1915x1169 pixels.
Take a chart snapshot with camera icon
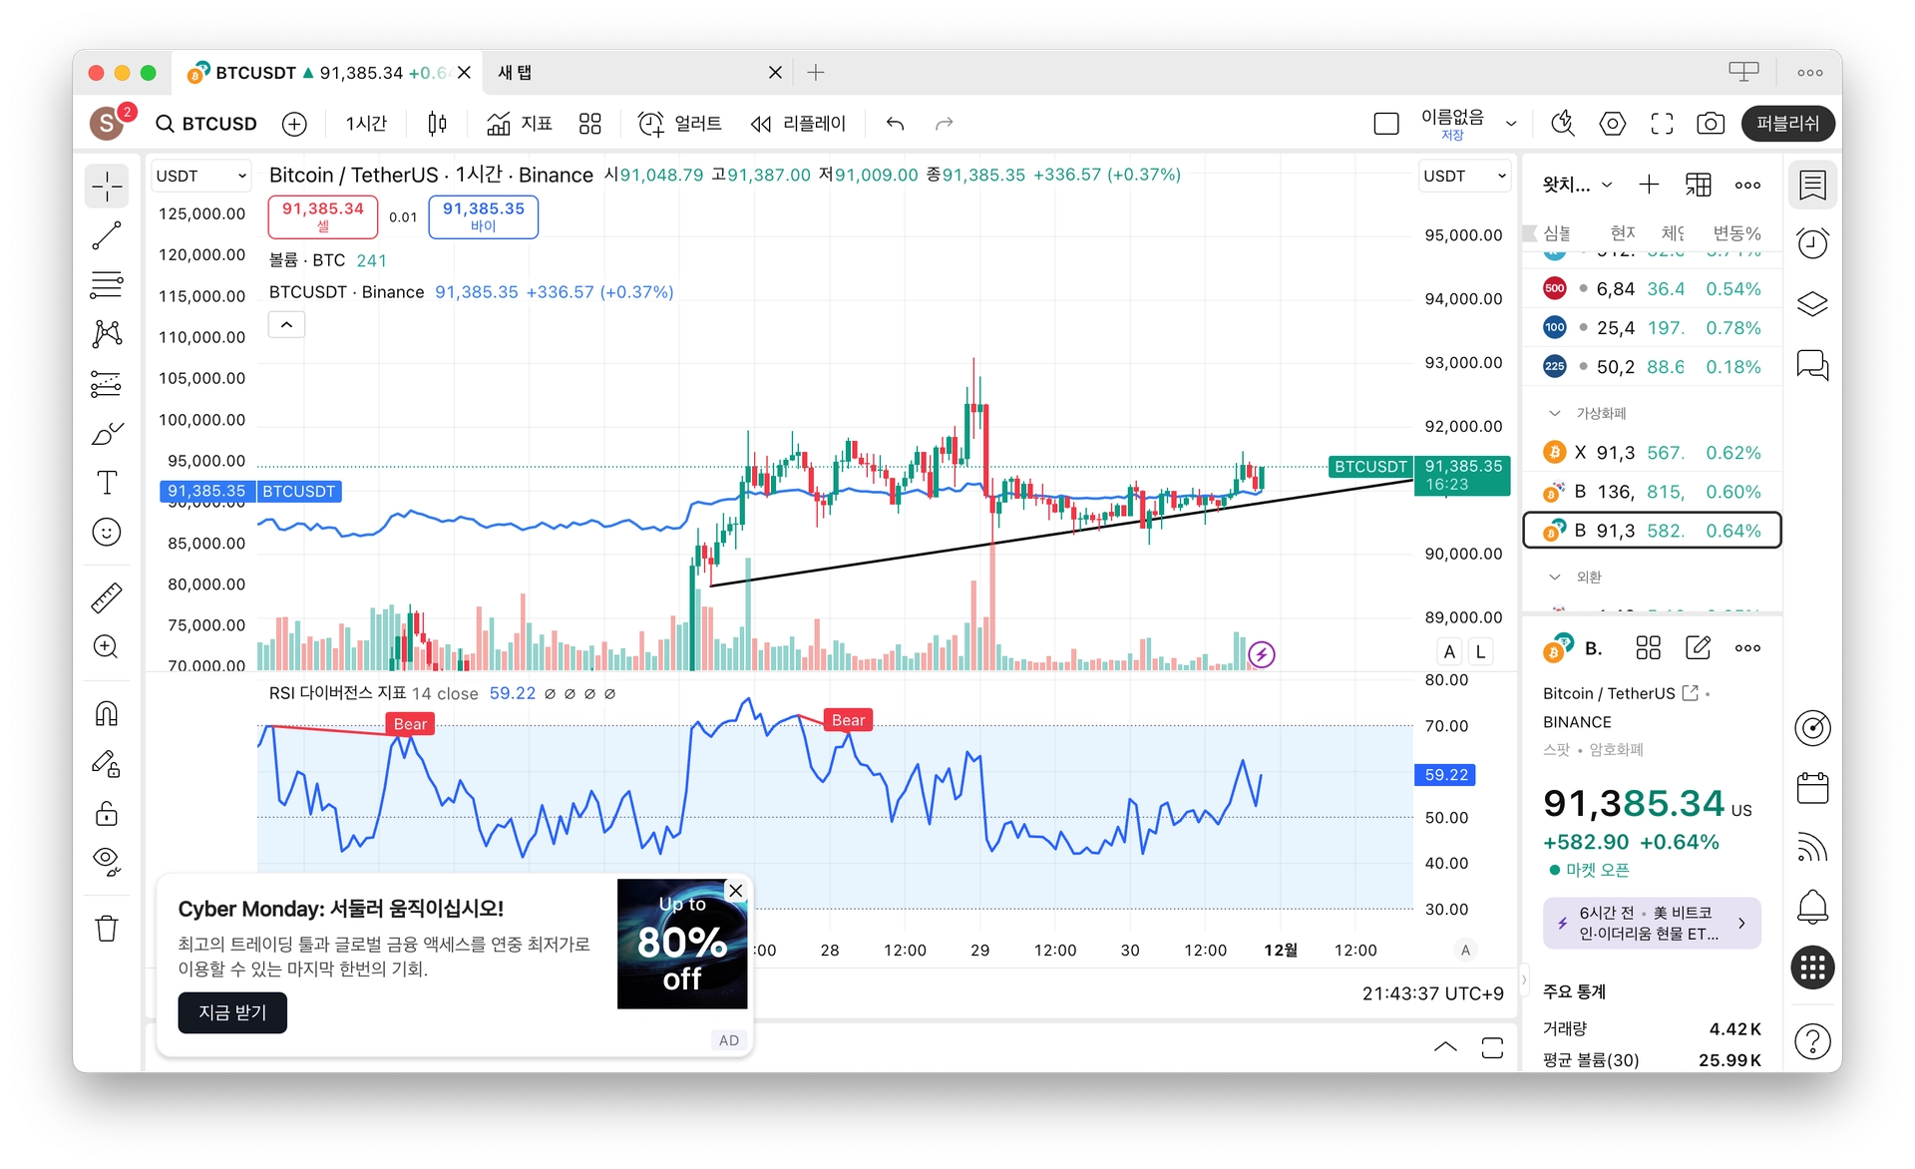(1710, 124)
